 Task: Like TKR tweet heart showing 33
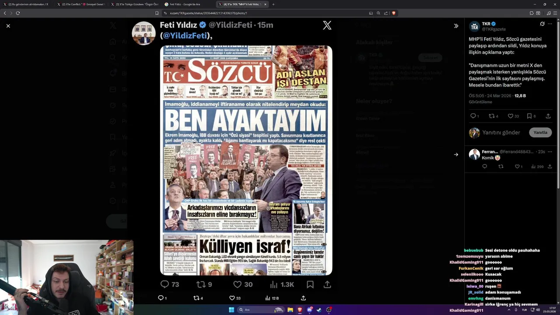pos(513,116)
